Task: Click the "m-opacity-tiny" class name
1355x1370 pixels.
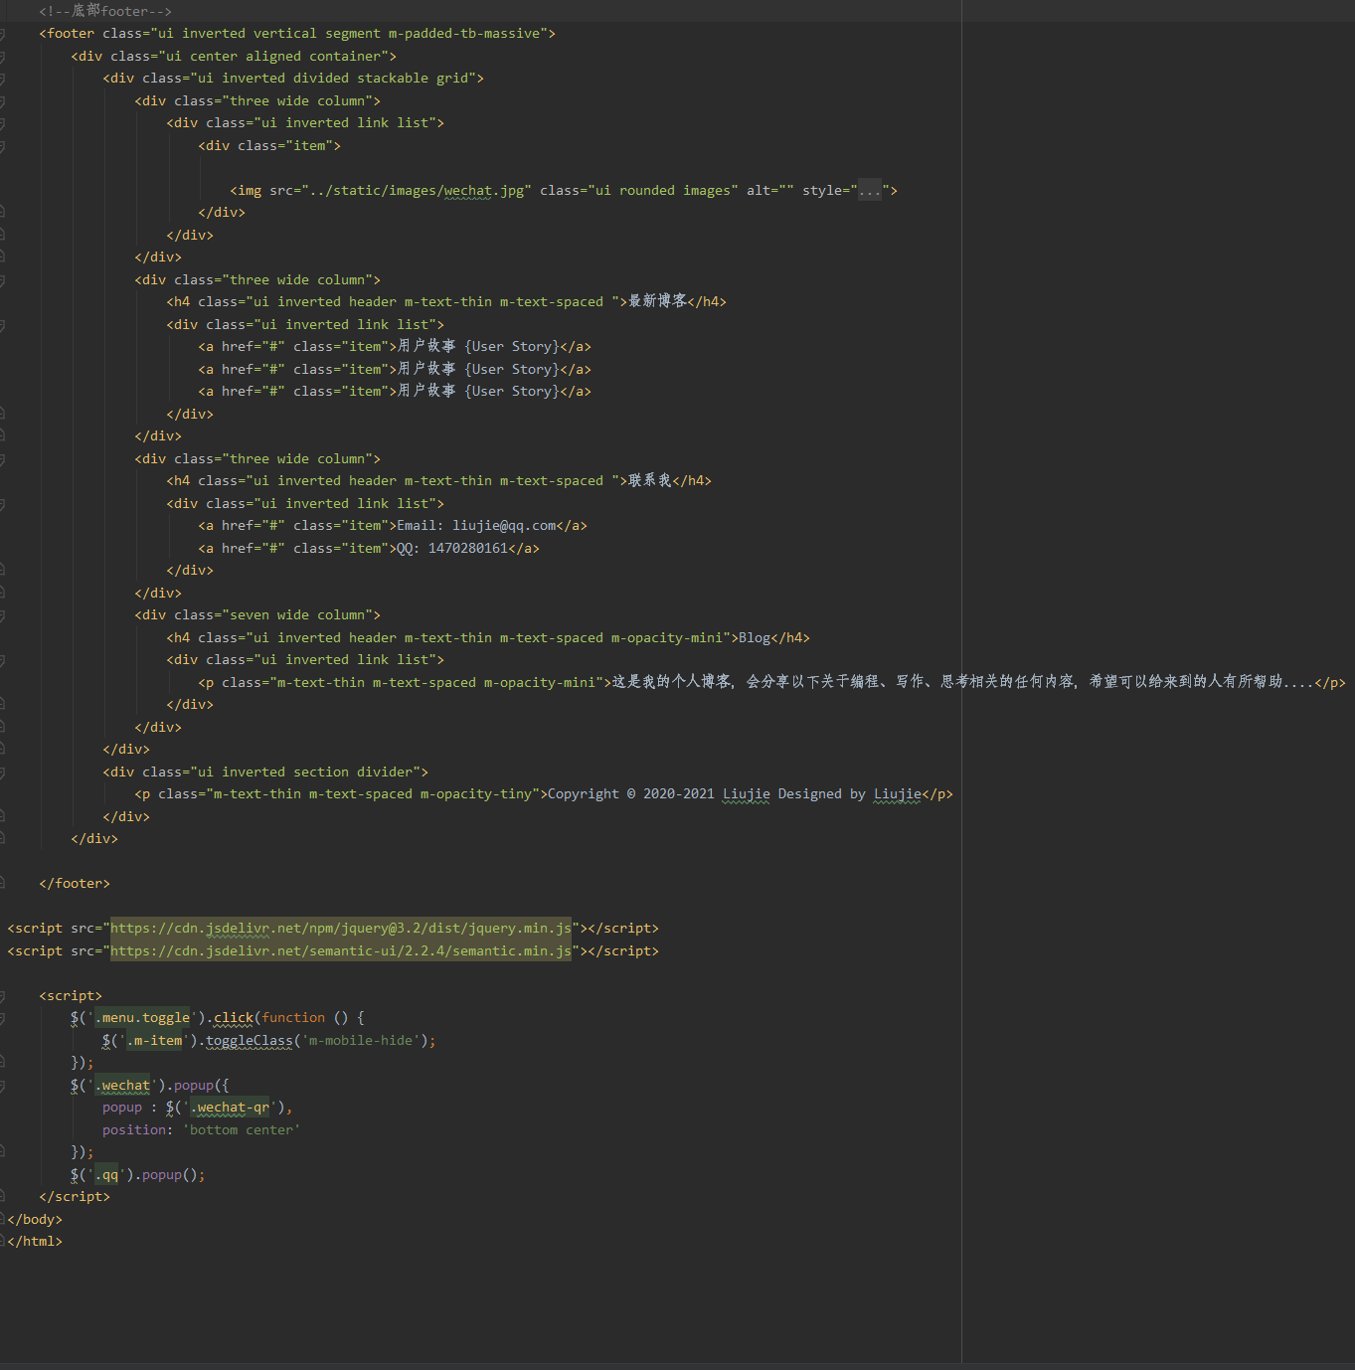Action: 476,793
